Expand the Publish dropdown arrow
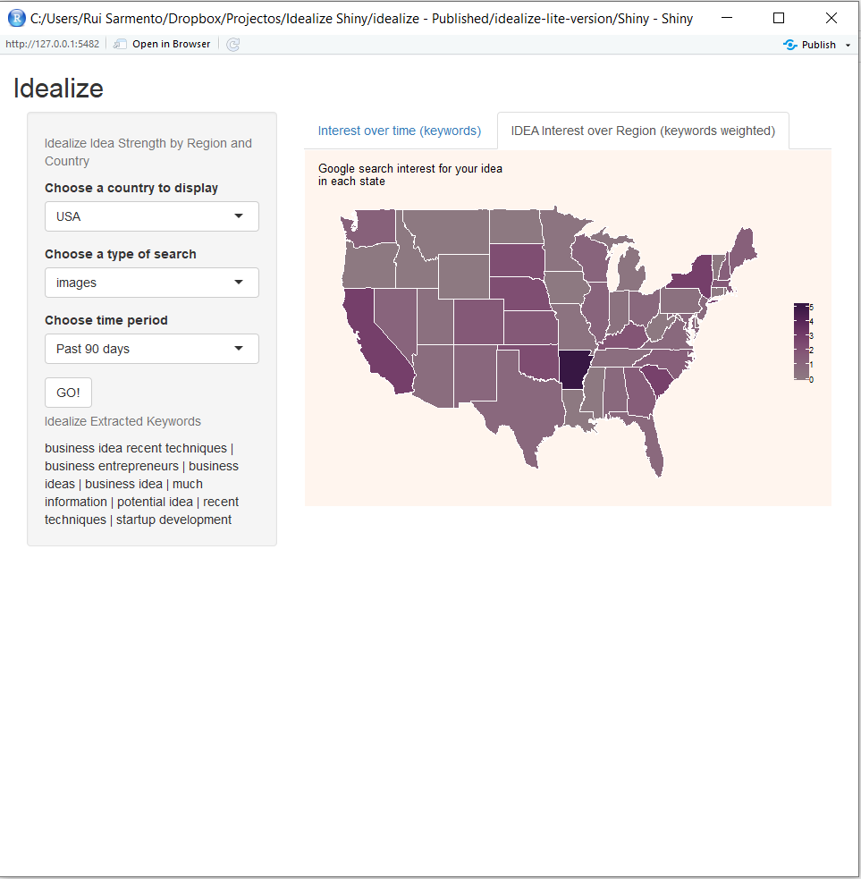Image resolution: width=861 pixels, height=879 pixels. (x=848, y=45)
